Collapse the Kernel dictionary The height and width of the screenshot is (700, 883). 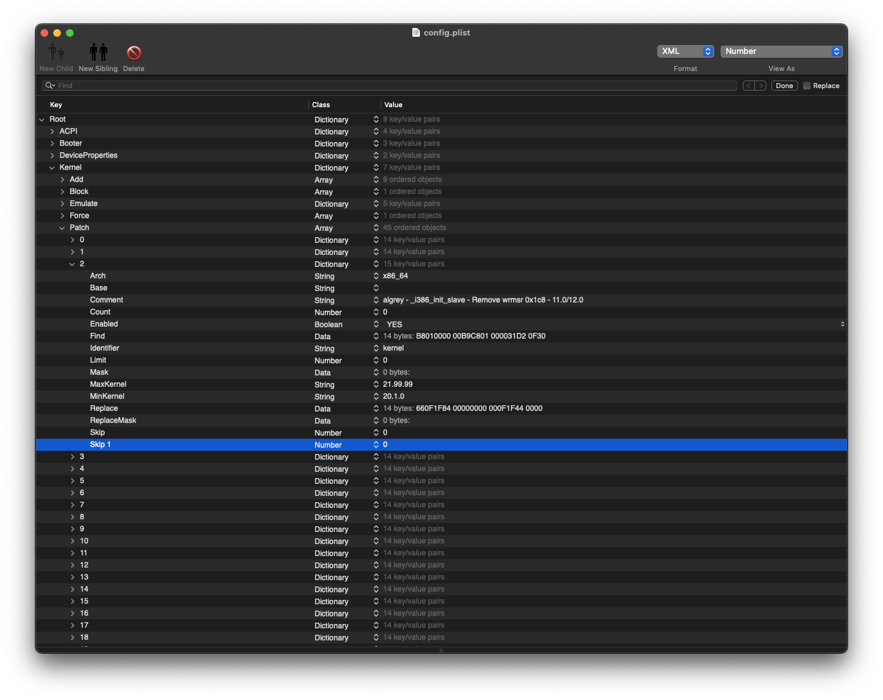[52, 167]
